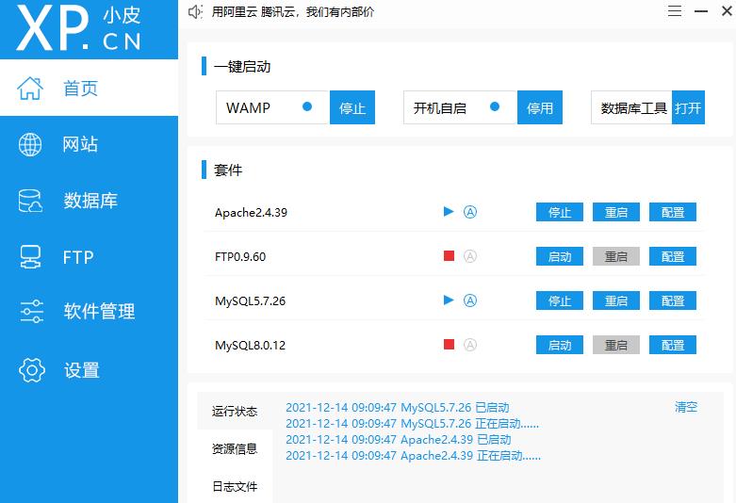Click Apache2.4.39 running play indicator
The image size is (736, 503).
tap(449, 212)
